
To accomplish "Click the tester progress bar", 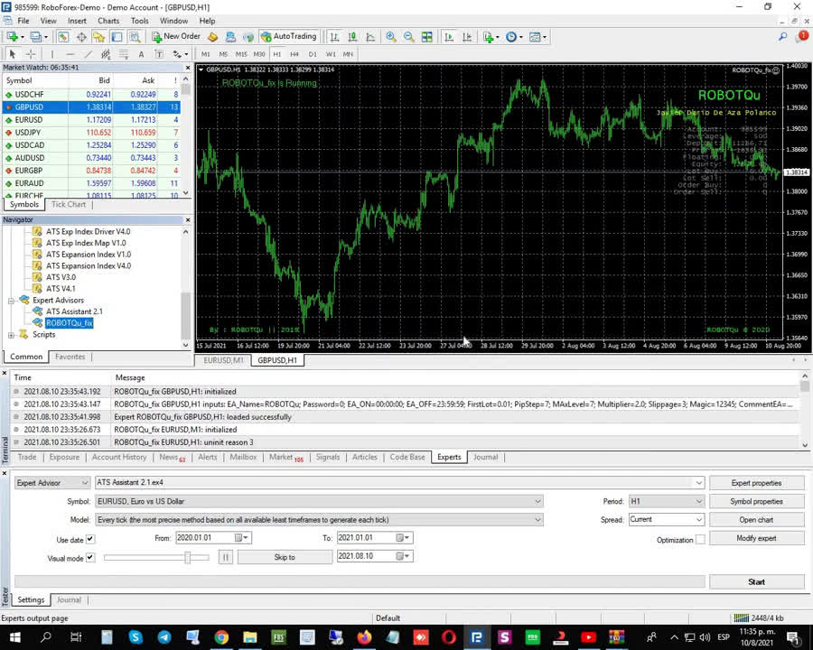I will click(x=360, y=581).
